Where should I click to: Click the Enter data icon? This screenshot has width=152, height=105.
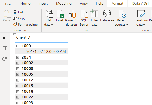[94, 13]
